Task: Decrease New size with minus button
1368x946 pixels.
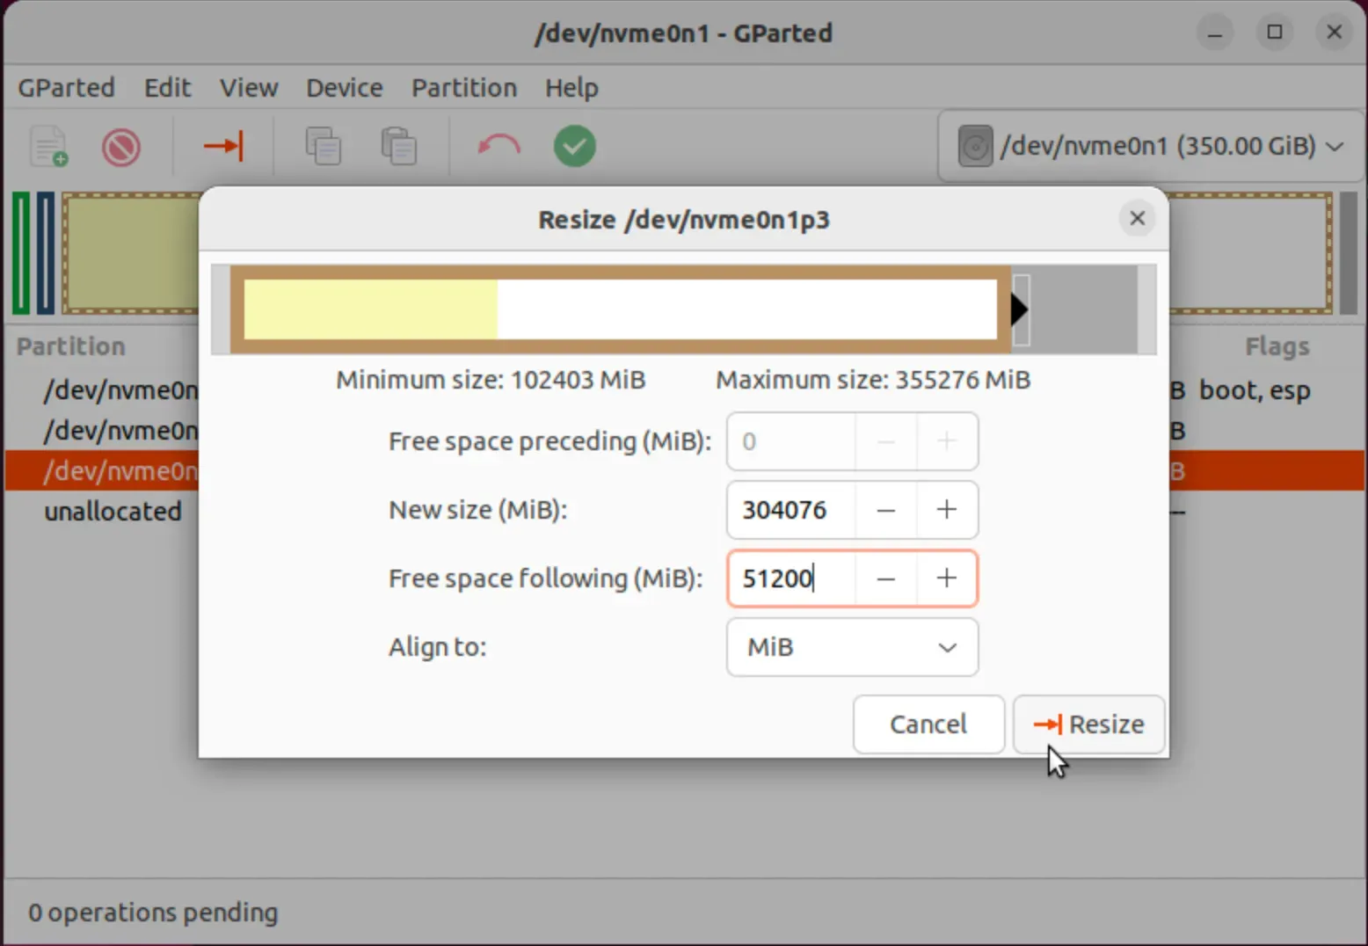Action: 886,510
